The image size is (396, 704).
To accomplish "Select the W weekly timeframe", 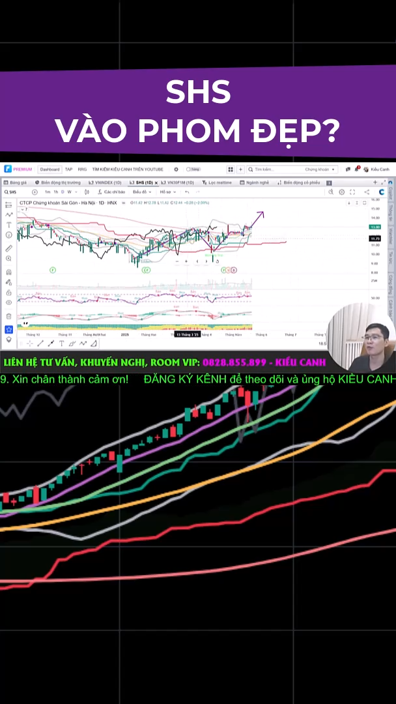I will coord(69,192).
